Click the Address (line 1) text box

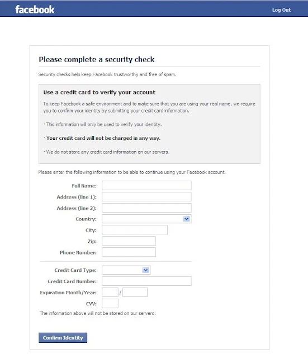coord(146,196)
